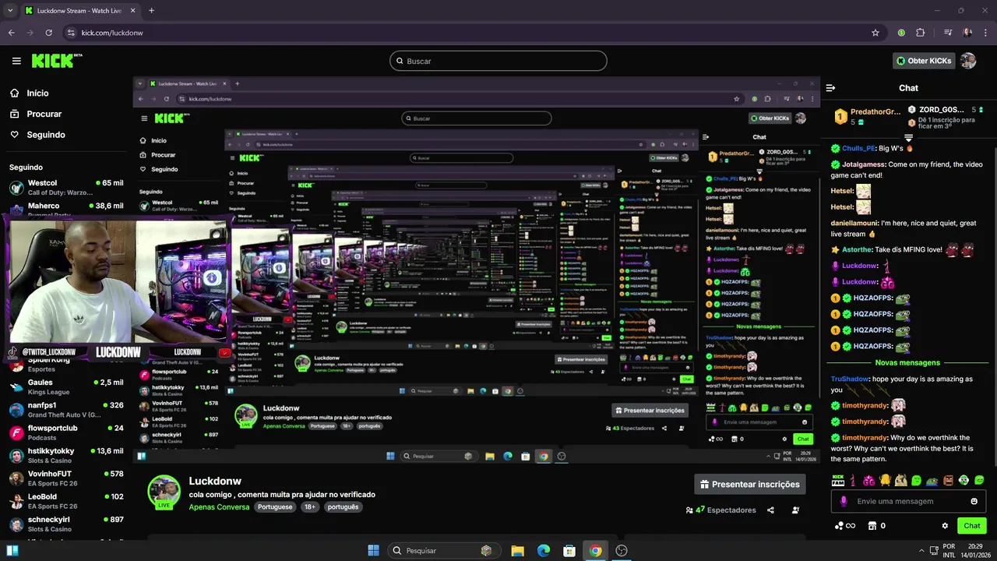Open Windows taskbar Pesquisar search box
This screenshot has width=997, height=561.
443,551
